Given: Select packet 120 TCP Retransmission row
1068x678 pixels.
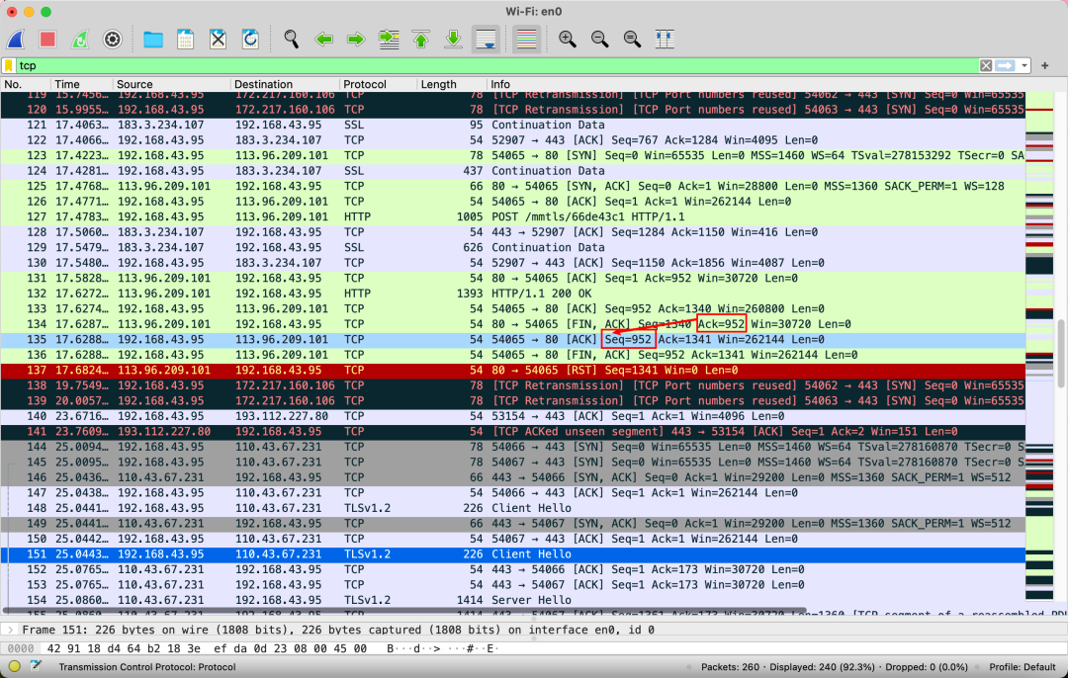Looking at the screenshot, I should 513,110.
